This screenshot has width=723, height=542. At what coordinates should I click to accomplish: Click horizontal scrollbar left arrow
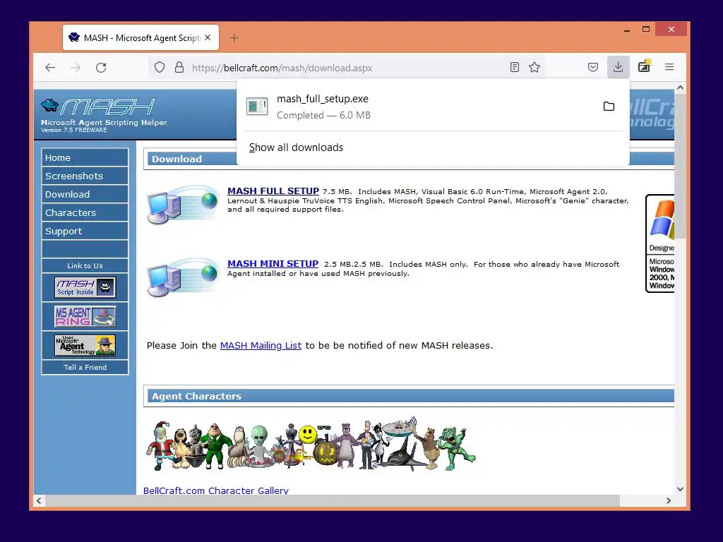[x=39, y=500]
